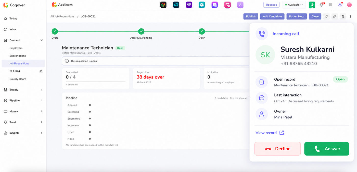Open the teal settings gear app icon
The image size is (357, 172).
tap(202, 5)
